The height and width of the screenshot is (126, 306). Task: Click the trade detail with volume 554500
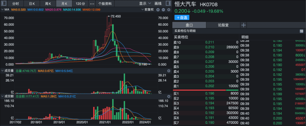299,113
